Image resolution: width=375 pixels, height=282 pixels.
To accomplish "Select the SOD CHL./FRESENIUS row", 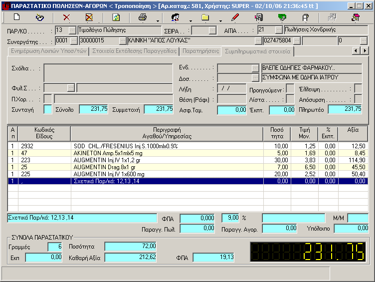I will pos(187,146).
